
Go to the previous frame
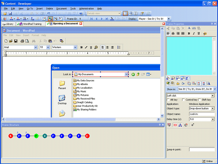click(97, 19)
